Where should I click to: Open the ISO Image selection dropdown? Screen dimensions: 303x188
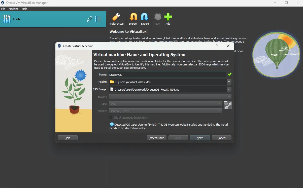coord(229,89)
